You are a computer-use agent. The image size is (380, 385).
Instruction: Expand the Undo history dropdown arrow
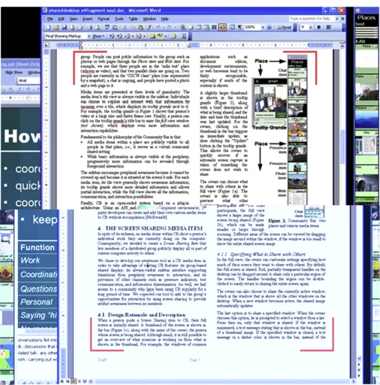(164, 27)
